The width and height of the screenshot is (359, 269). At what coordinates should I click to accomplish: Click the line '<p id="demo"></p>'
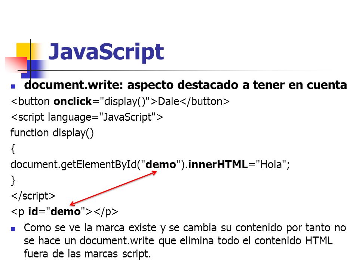pos(65,211)
